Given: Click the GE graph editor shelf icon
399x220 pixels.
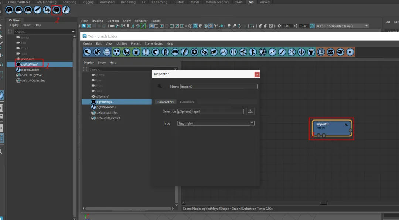Looking at the screenshot, I should tap(56, 9).
